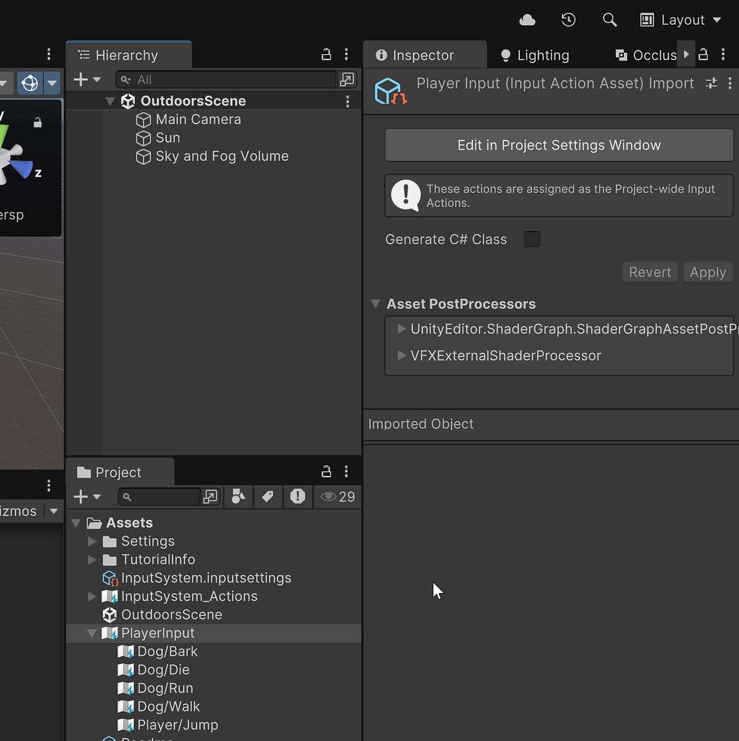Click Edit in Project Settings Window
This screenshot has height=741, width=739.
pos(559,145)
